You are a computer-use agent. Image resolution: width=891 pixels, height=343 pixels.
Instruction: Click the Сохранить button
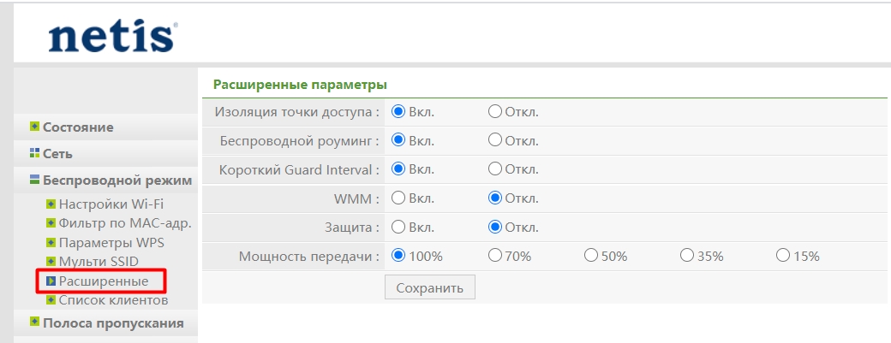tap(429, 287)
